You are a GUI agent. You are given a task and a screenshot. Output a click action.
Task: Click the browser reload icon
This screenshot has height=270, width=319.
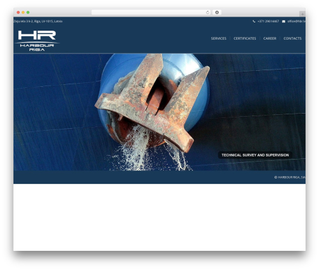(x=207, y=12)
